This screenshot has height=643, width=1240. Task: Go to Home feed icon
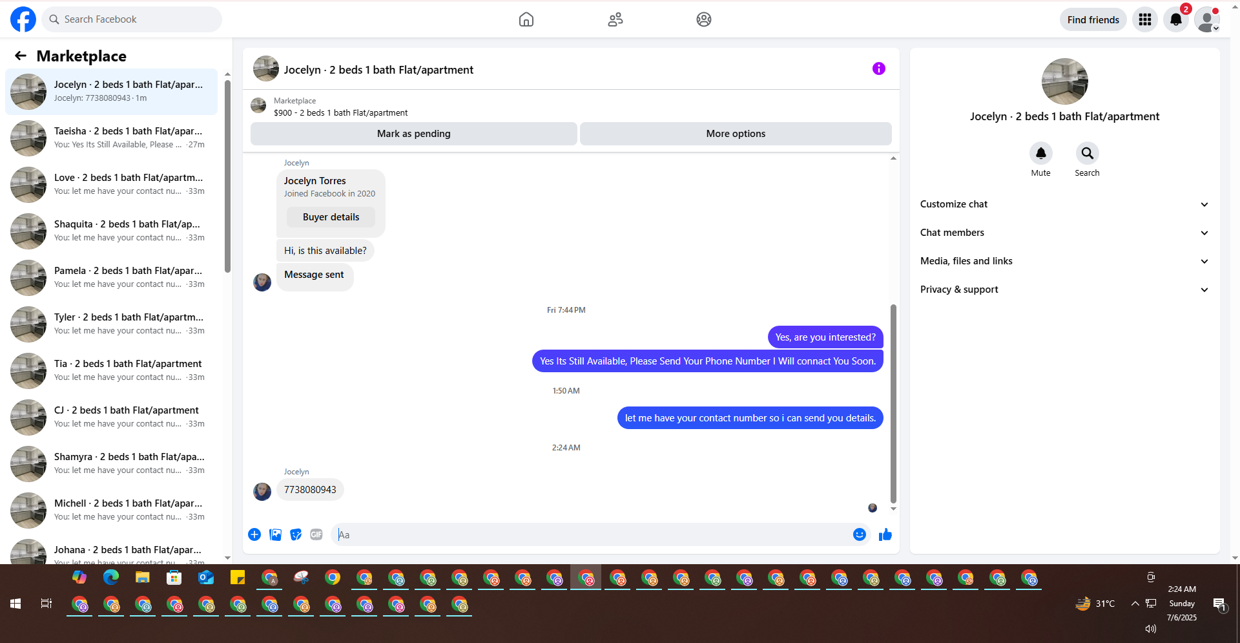(x=526, y=19)
